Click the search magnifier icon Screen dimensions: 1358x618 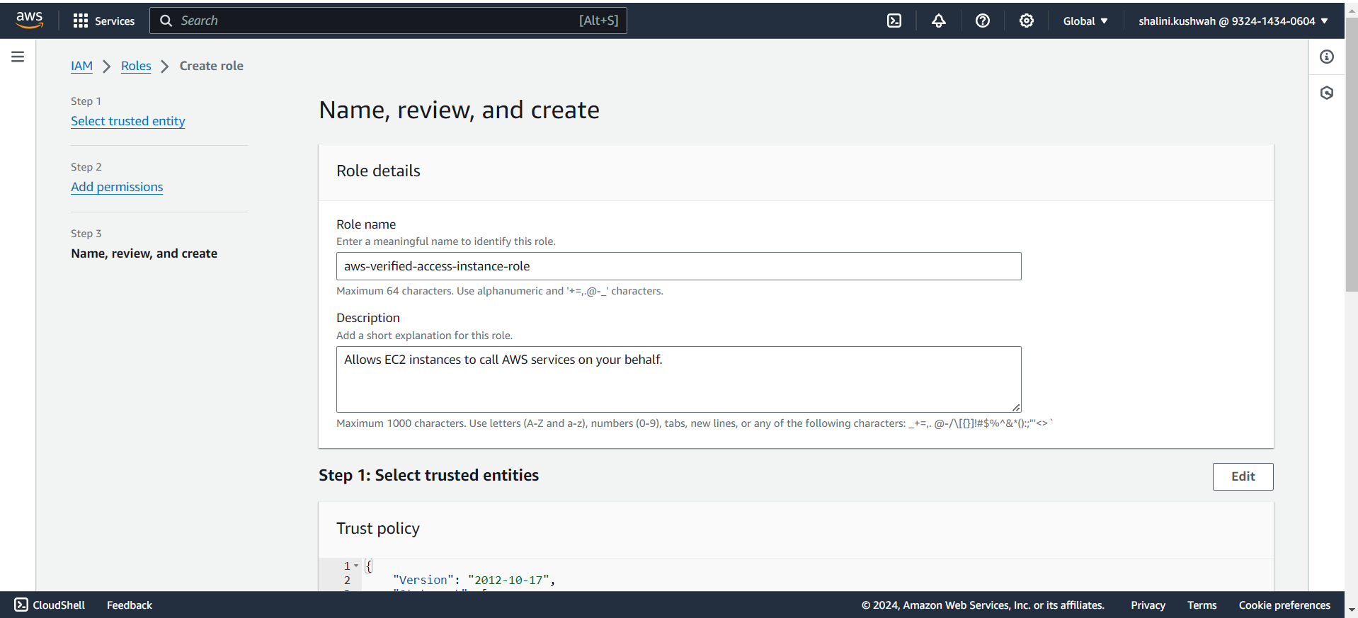pos(166,21)
